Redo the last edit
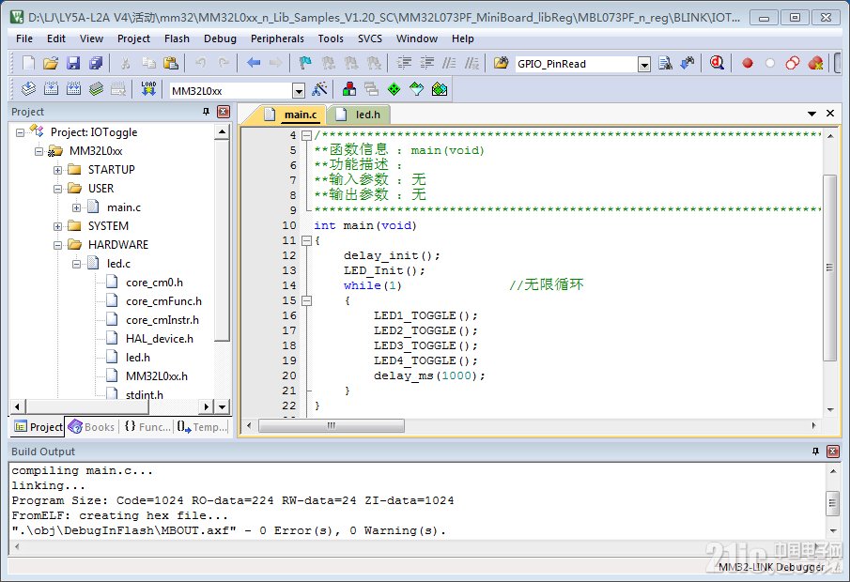850x582 pixels. click(x=223, y=64)
